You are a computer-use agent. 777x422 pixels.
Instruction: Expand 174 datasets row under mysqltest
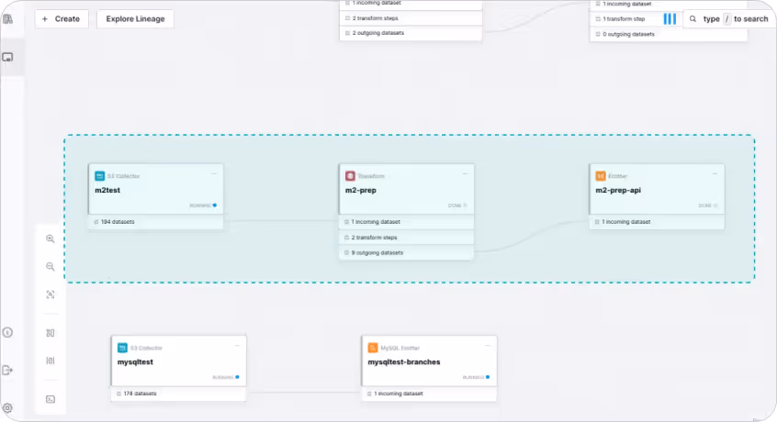point(178,394)
